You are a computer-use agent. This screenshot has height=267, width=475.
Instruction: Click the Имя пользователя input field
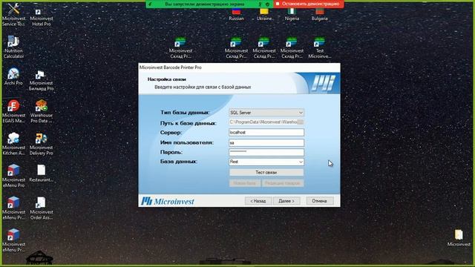[x=266, y=142]
